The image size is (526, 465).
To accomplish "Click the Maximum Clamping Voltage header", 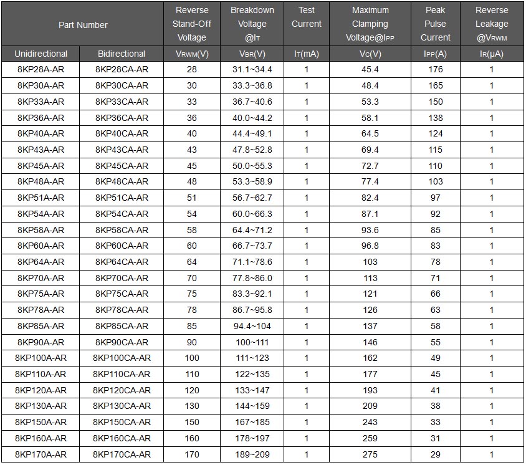I will tap(370, 24).
